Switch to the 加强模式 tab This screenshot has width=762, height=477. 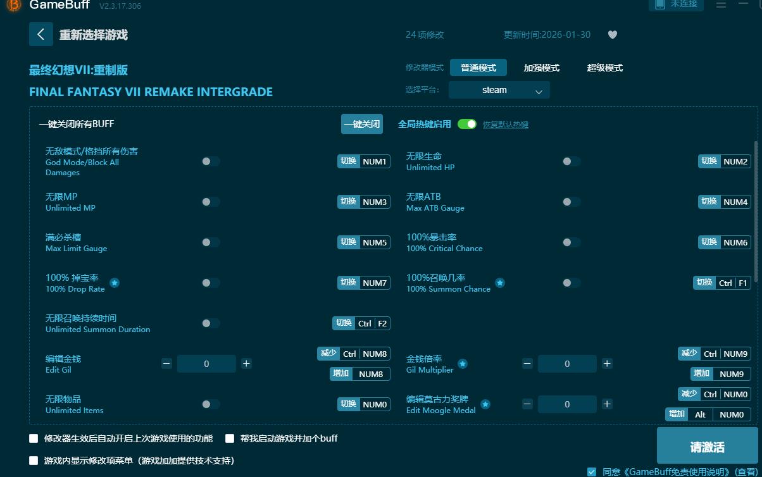click(x=541, y=67)
